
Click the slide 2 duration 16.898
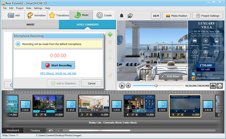(x=59, y=115)
